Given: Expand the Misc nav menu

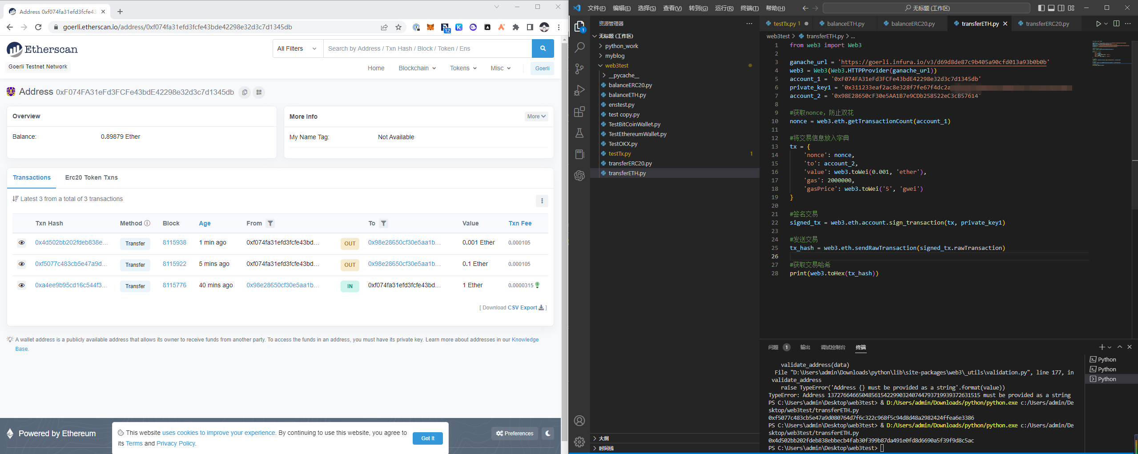Looking at the screenshot, I should [x=500, y=68].
